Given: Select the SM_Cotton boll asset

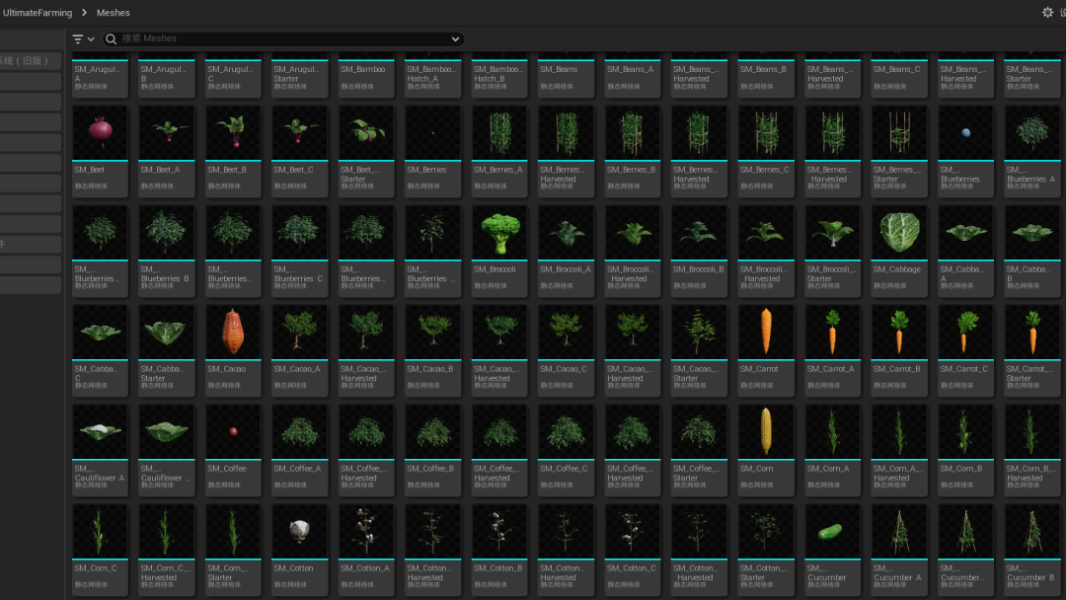Looking at the screenshot, I should (x=300, y=551).
